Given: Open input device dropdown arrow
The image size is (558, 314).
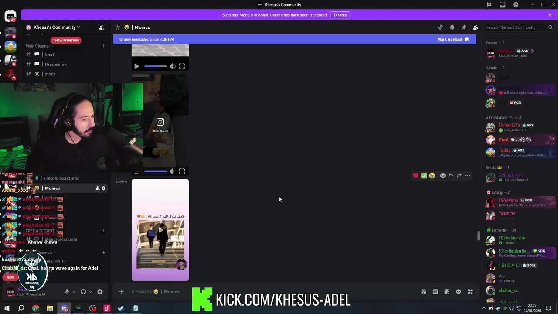Looking at the screenshot, I should click(x=74, y=292).
